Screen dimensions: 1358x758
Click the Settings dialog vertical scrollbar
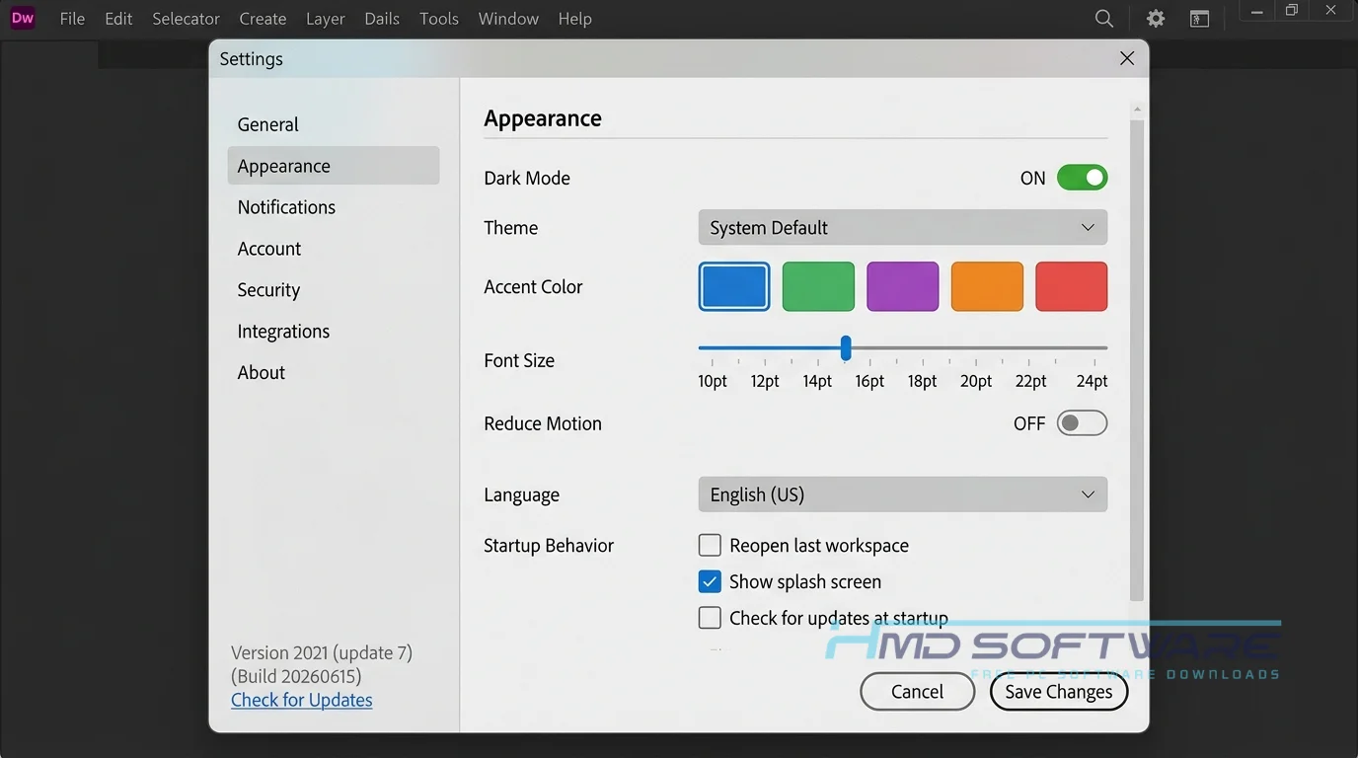point(1136,360)
